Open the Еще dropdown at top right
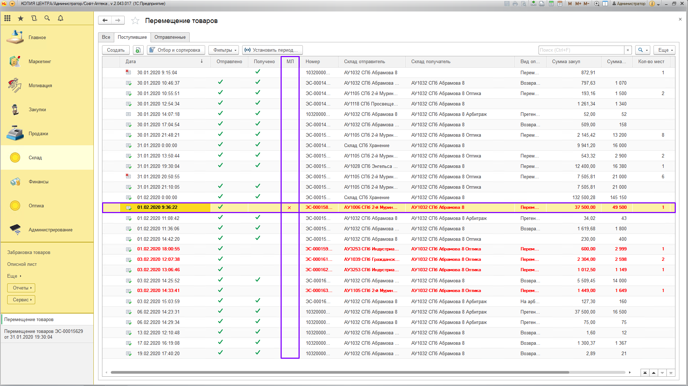The image size is (688, 386). click(665, 50)
